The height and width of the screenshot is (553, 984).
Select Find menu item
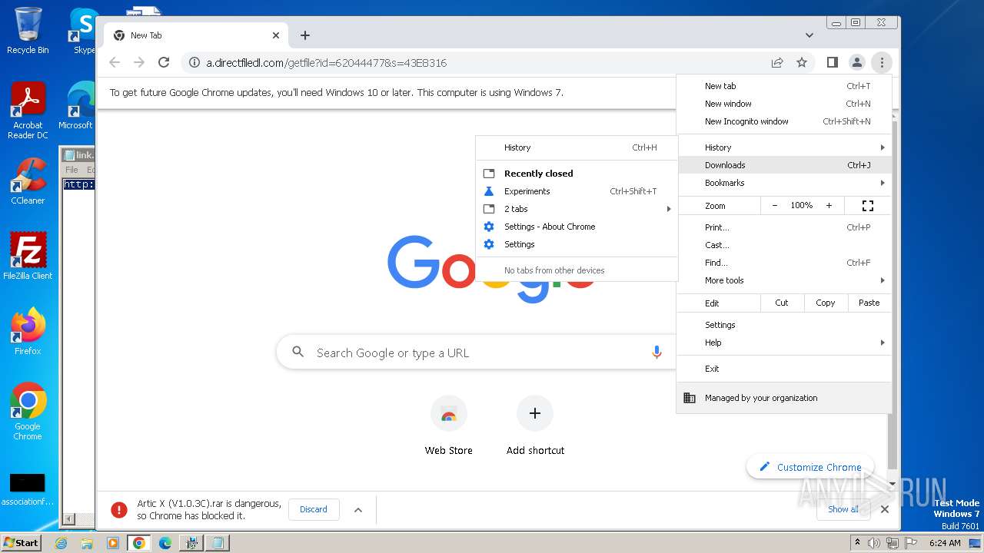point(784,263)
